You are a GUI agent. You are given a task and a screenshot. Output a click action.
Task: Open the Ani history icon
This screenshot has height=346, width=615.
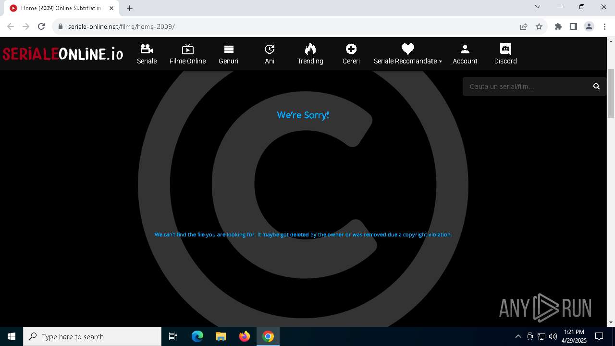pyautogui.click(x=270, y=49)
